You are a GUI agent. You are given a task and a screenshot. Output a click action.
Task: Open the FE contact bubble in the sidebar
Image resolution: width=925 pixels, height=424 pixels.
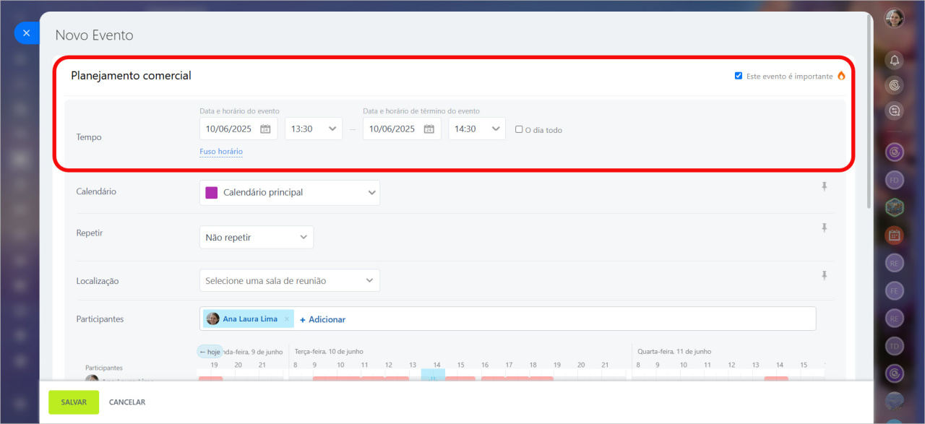895,290
